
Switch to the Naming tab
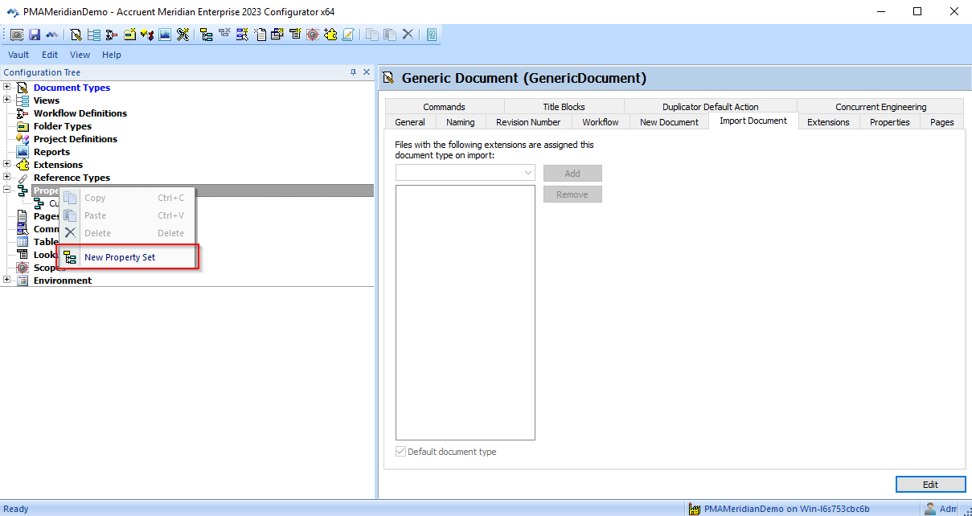pos(461,122)
